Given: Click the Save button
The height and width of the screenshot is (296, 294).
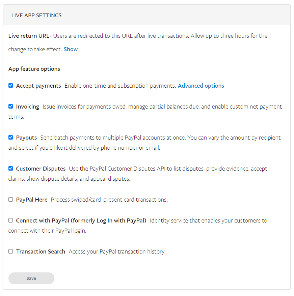Looking at the screenshot, I should click(31, 278).
